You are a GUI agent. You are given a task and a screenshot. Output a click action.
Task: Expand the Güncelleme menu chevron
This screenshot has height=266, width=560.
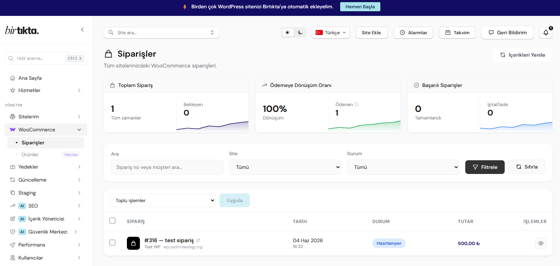click(x=79, y=180)
